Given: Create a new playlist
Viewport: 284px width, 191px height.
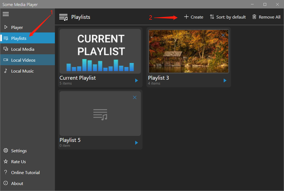Looking at the screenshot, I should [193, 17].
